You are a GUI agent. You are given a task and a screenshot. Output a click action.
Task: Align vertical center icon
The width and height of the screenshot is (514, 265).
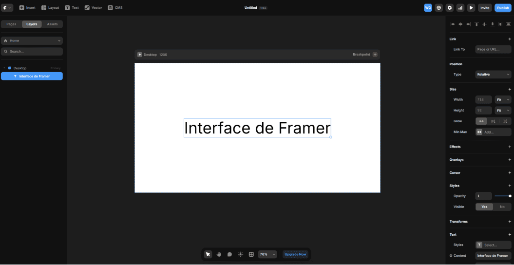point(484,24)
